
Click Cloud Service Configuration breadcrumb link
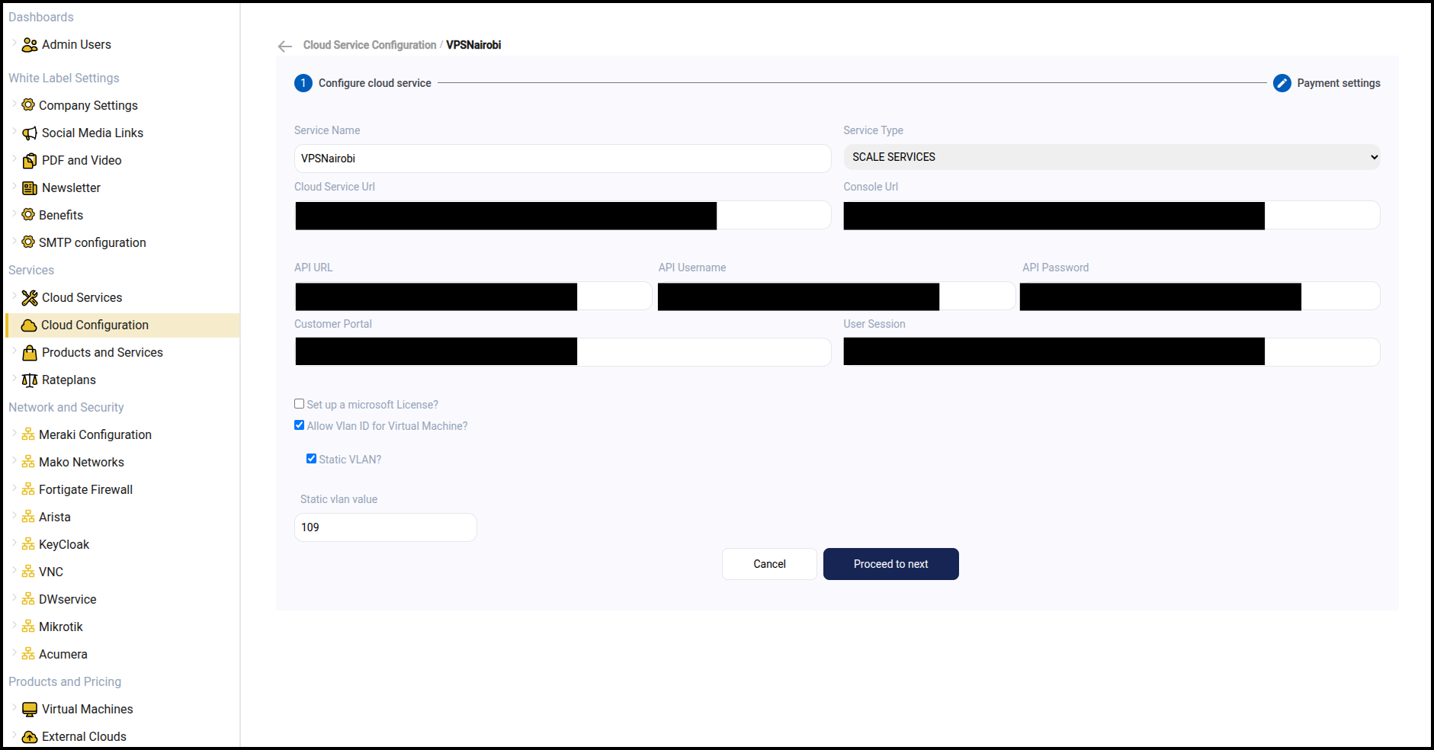tap(370, 45)
